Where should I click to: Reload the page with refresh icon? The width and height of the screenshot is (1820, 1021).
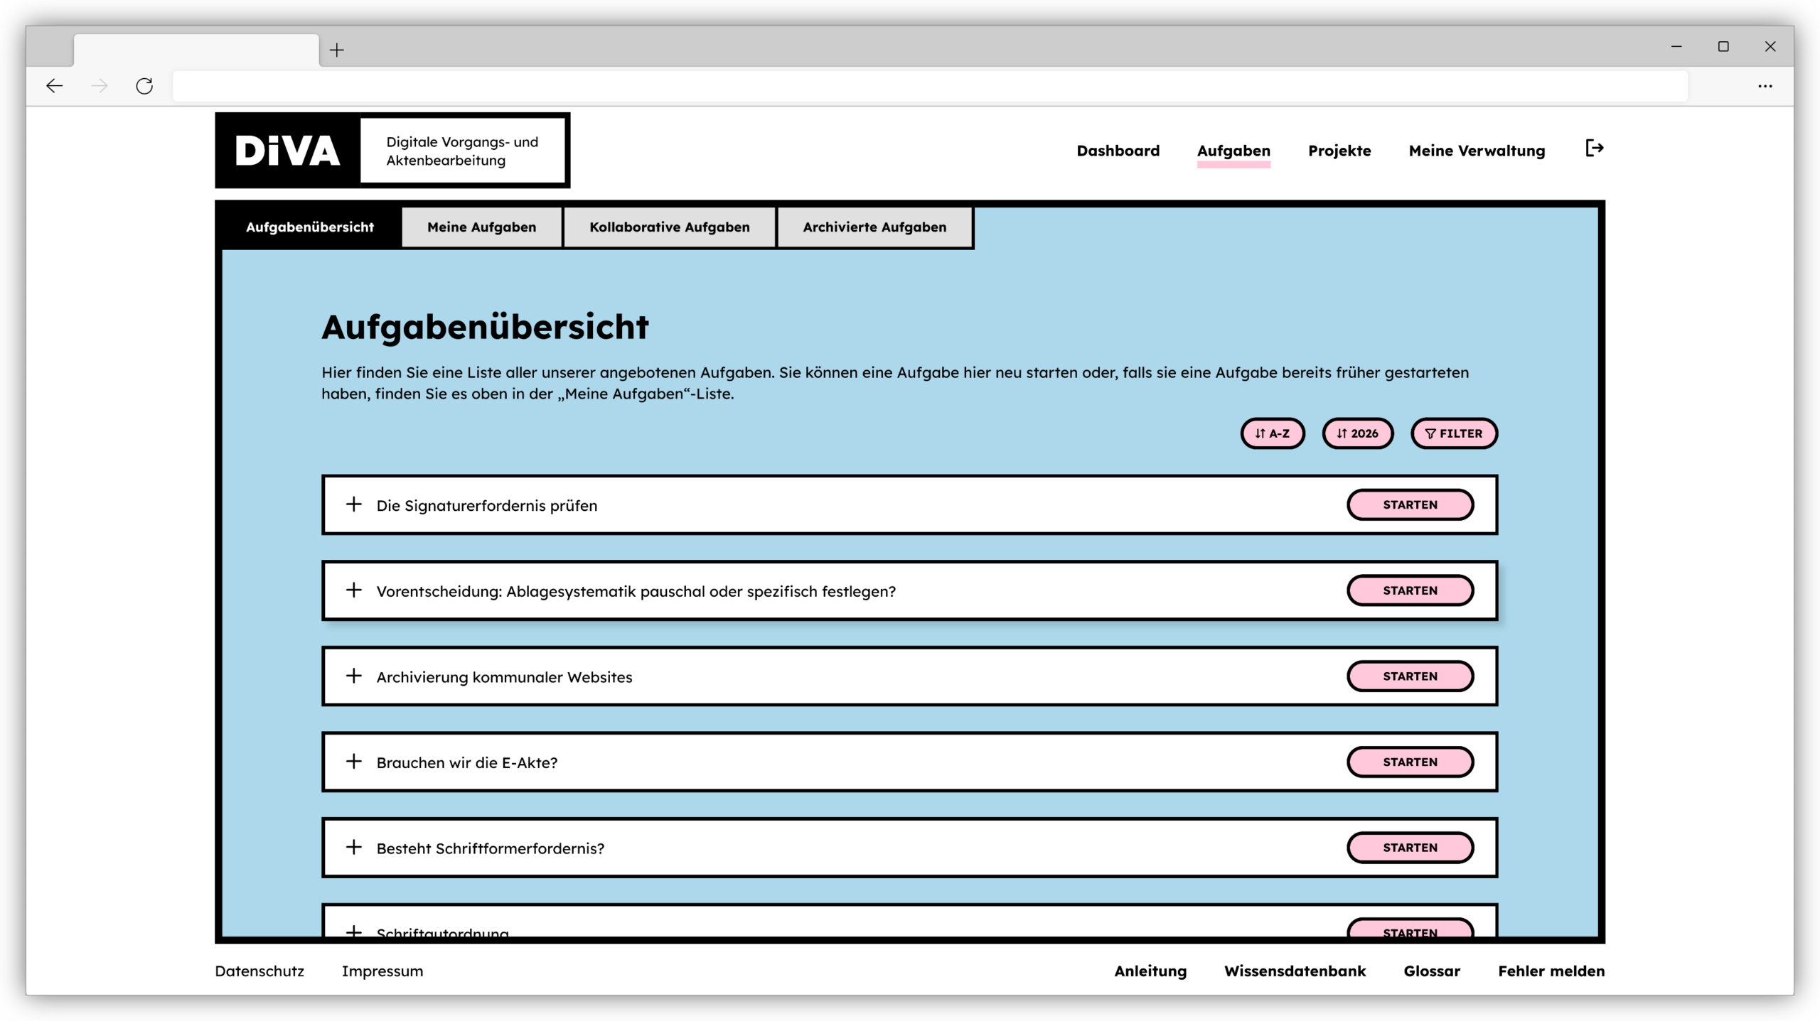click(x=144, y=86)
